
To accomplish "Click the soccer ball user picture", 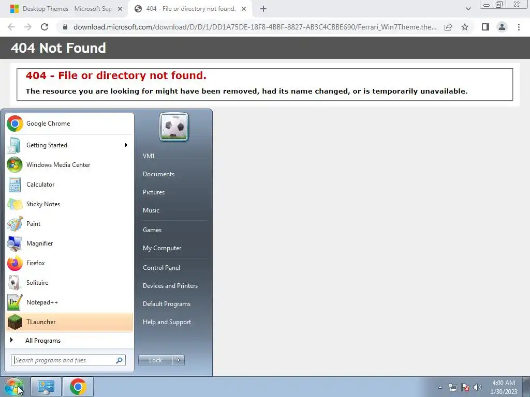I will (x=174, y=127).
